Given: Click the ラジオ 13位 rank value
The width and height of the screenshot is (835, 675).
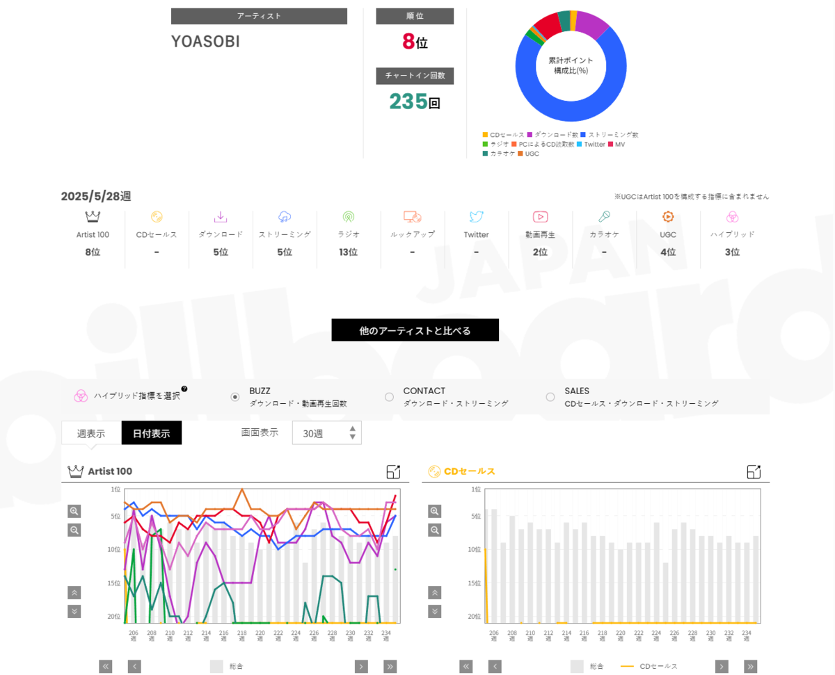Looking at the screenshot, I should (349, 252).
